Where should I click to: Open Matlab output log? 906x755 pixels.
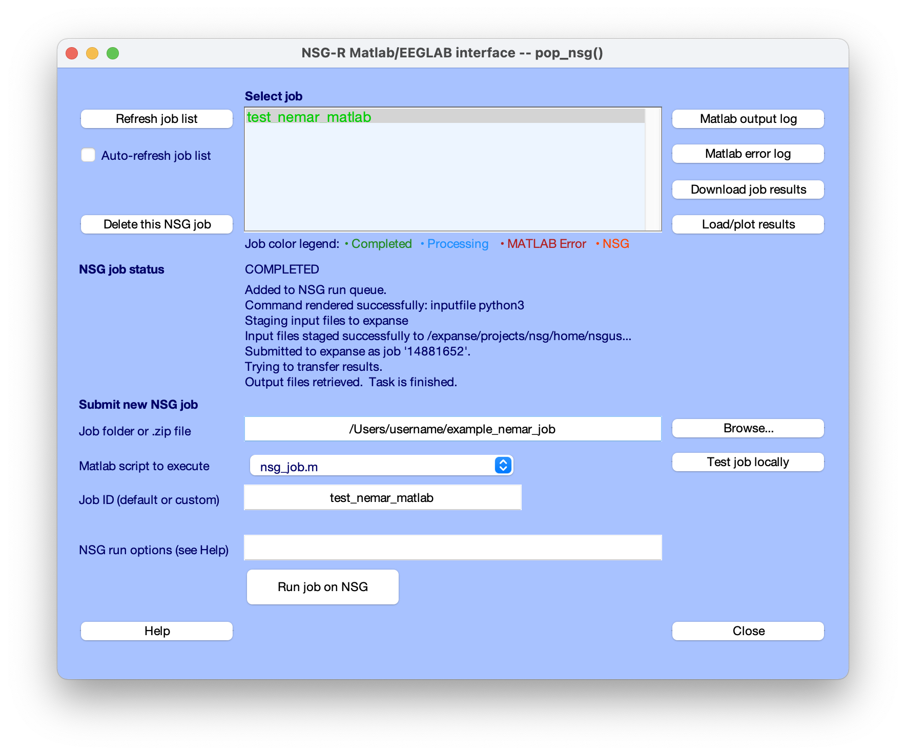click(748, 119)
